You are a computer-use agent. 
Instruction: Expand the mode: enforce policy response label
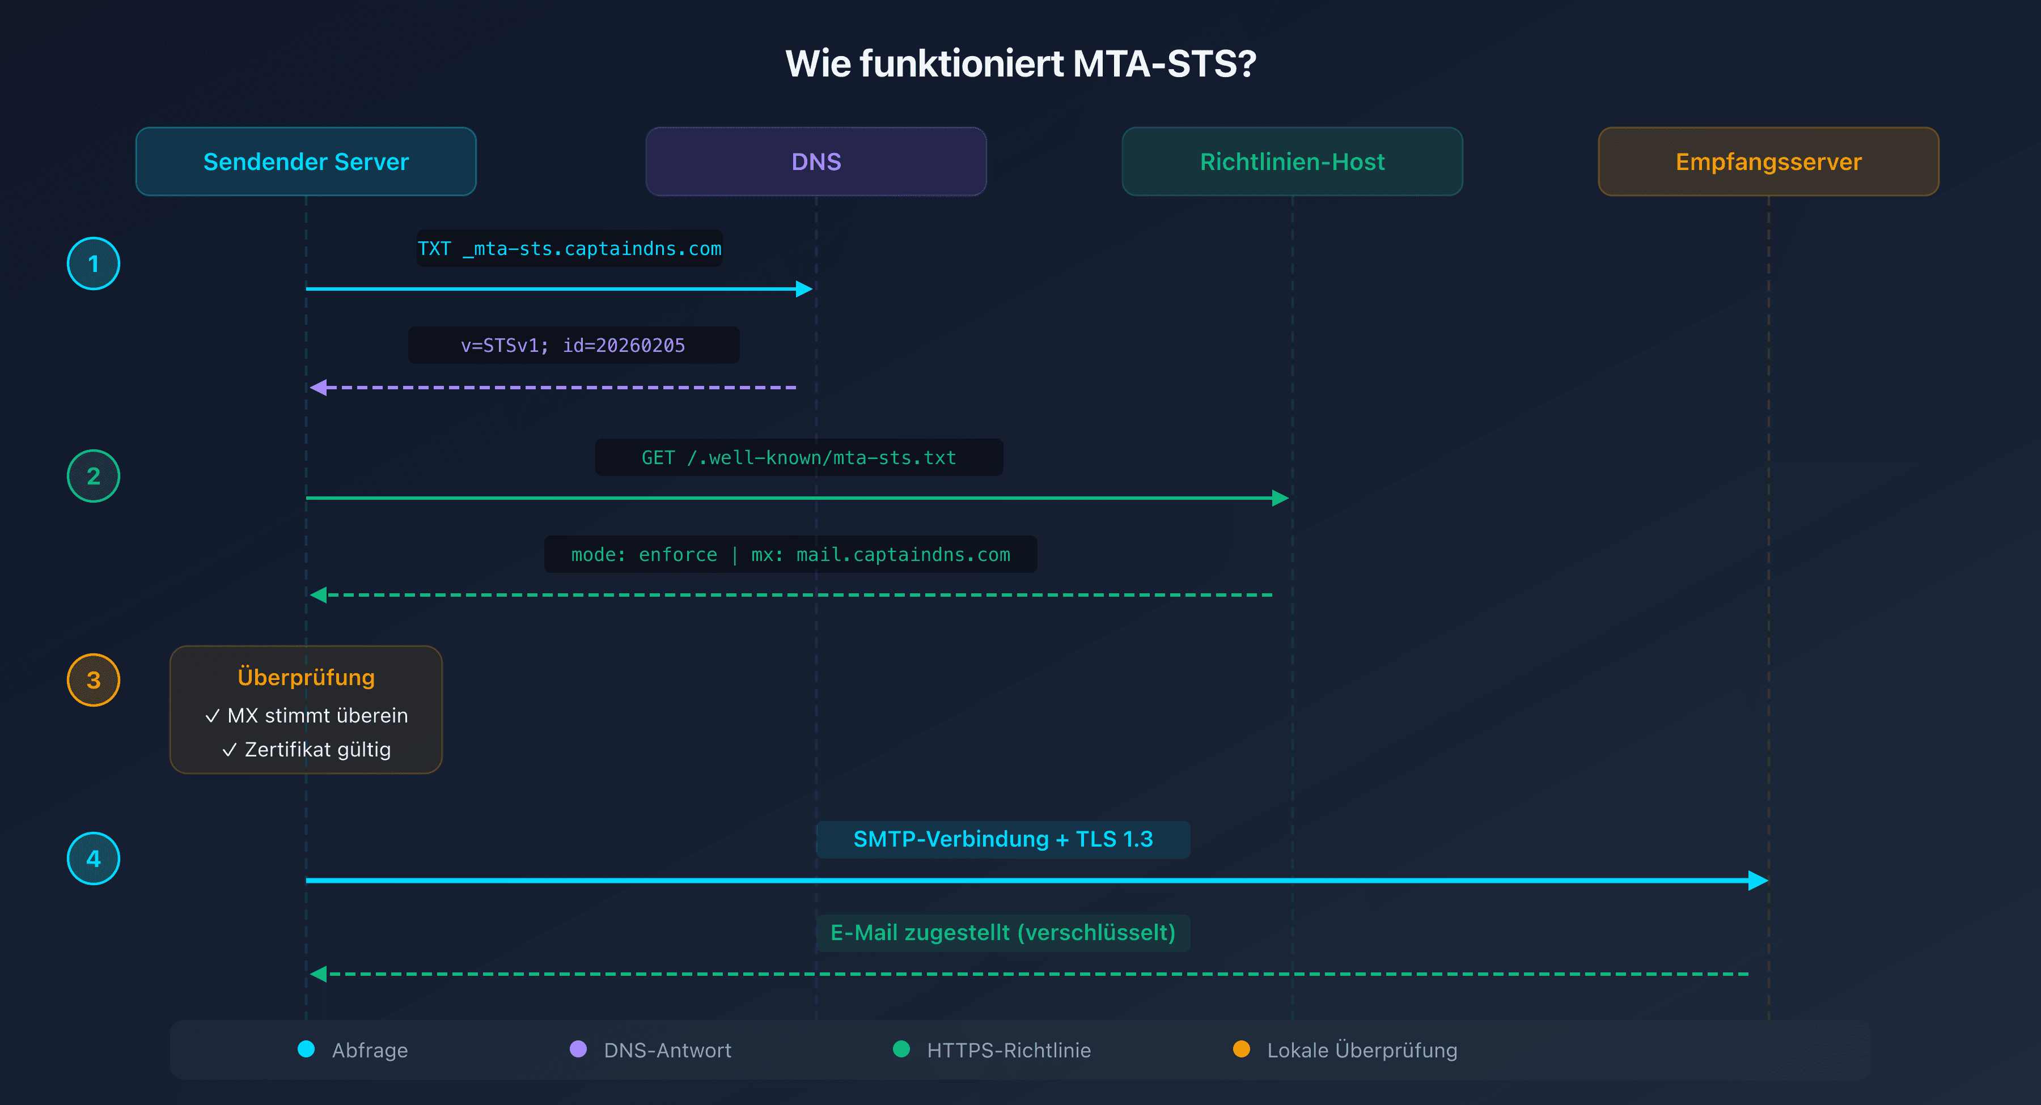click(x=791, y=554)
